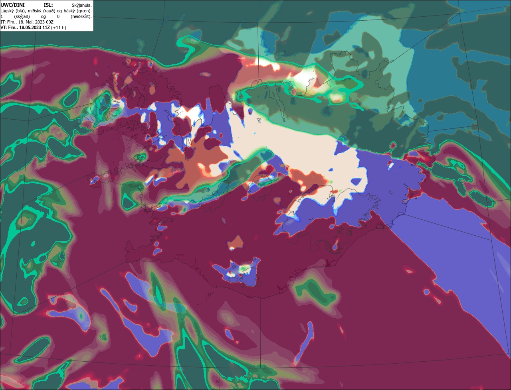Image resolution: width=511 pixels, height=390 pixels.
Task: Click the "miðský (rauð)" legend text
Action: 42,11
